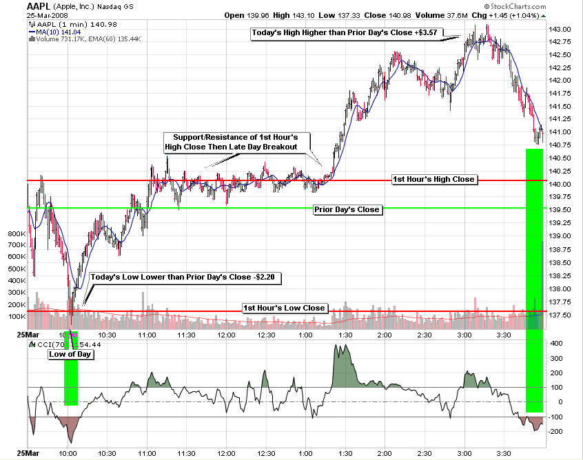The width and height of the screenshot is (583, 460).
Task: Click the Chg +1.45 (+1.04%) value
Action: (x=505, y=16)
